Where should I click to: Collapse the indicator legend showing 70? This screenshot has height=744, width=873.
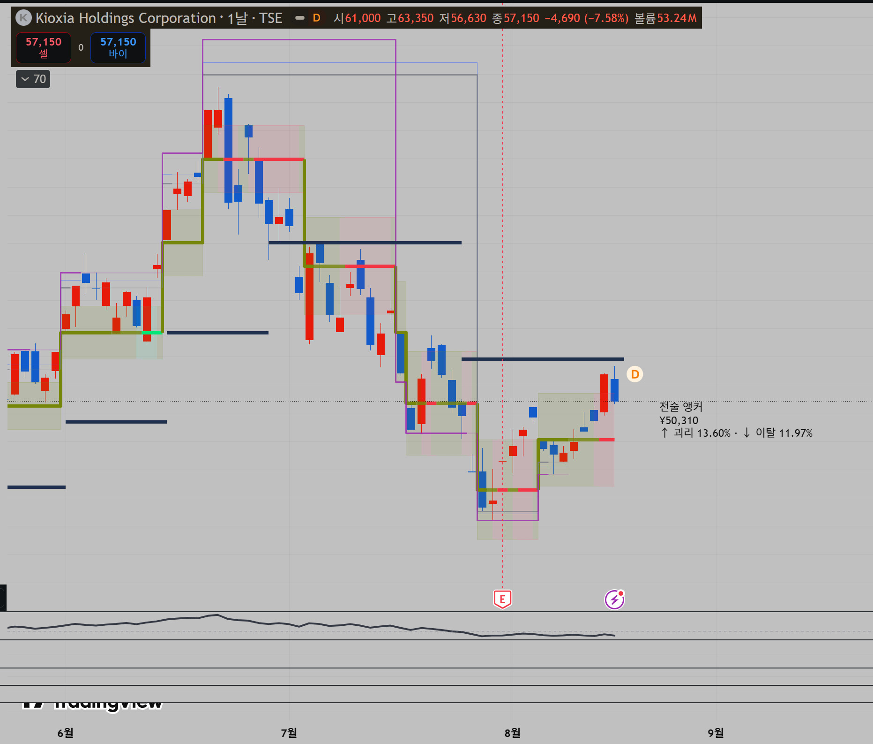tap(33, 79)
